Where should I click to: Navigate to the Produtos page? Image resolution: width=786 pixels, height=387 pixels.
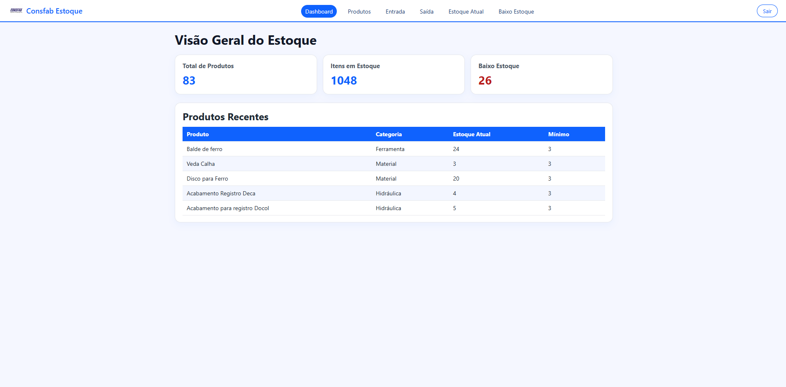click(359, 11)
